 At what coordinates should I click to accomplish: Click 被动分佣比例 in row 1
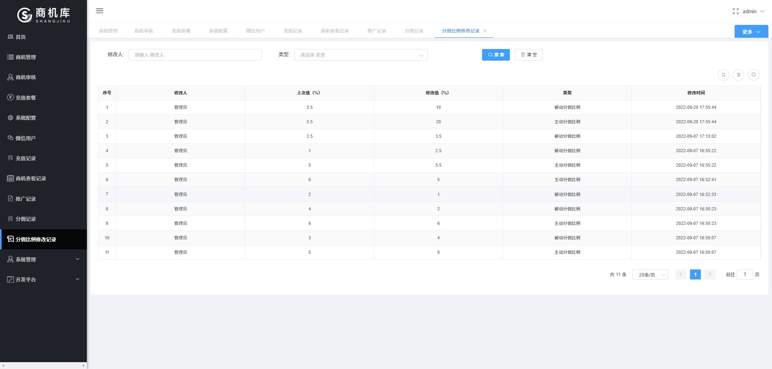pos(567,107)
